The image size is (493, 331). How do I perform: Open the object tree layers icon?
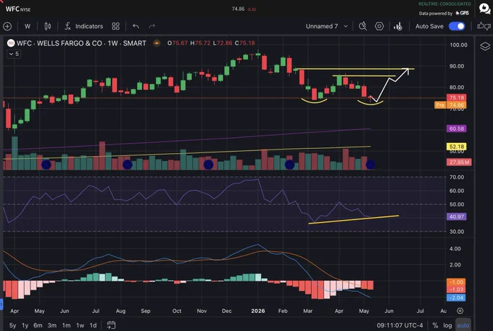click(485, 46)
